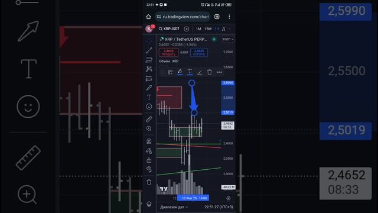Click the 22:51:27 (UTC+3) timezone
The height and width of the screenshot is (213, 378).
pos(219,207)
